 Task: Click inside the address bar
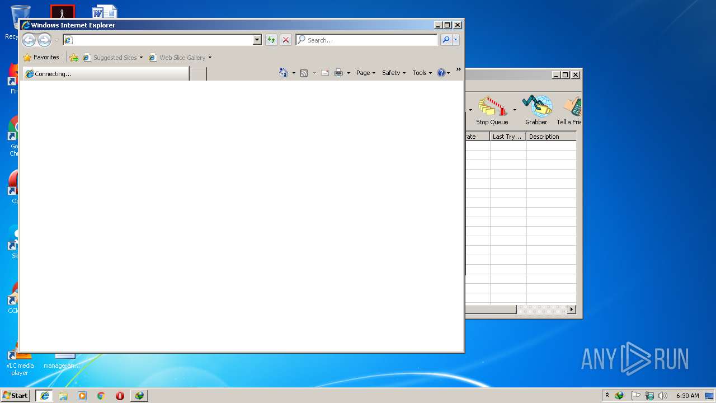[158, 40]
